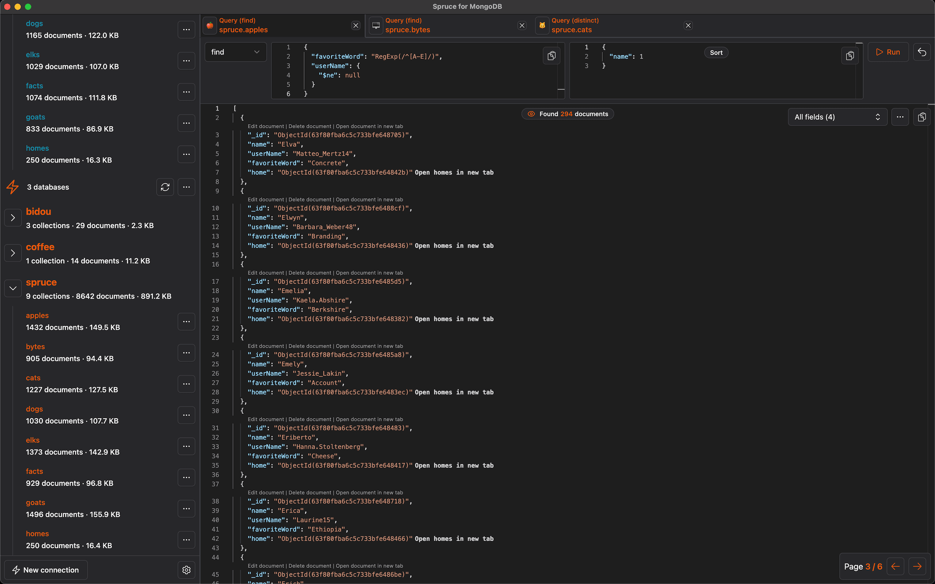
Task: Open options menu for goats collection with 833 documents
Action: (x=186, y=123)
